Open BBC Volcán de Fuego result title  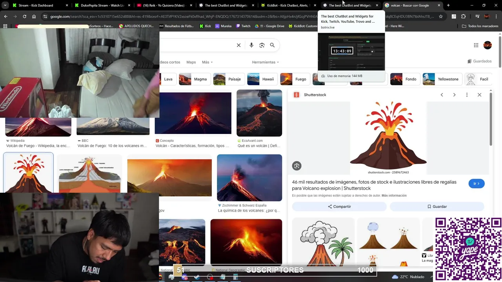pos(112,146)
